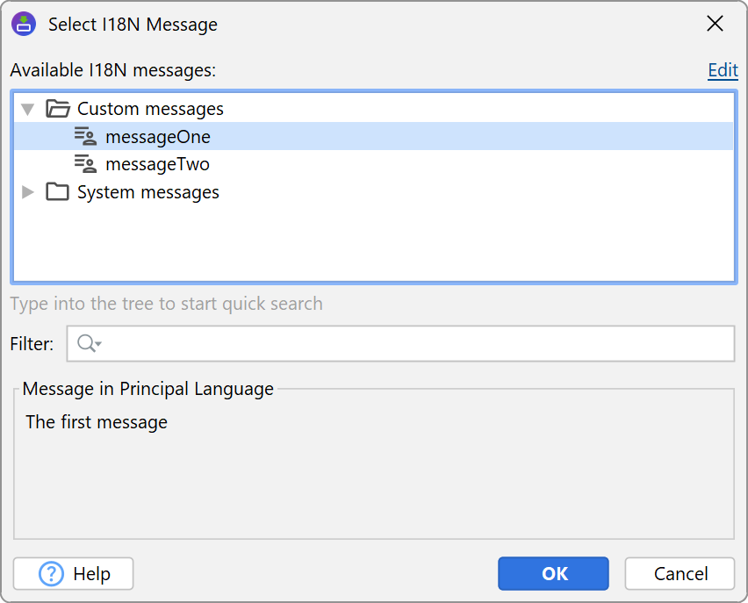
Task: Confirm selection with the OK button
Action: click(x=553, y=574)
